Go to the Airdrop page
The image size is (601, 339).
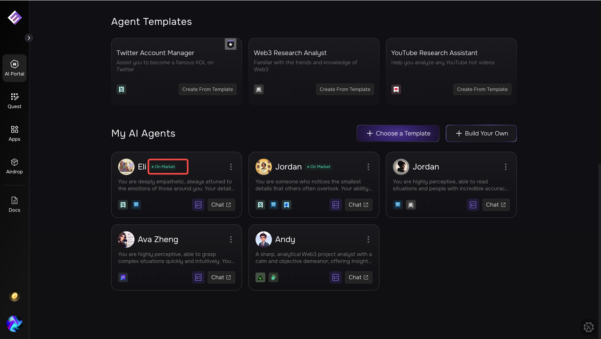coord(15,166)
